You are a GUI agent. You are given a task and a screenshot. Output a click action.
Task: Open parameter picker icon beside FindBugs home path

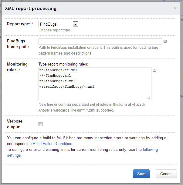coord(165,41)
